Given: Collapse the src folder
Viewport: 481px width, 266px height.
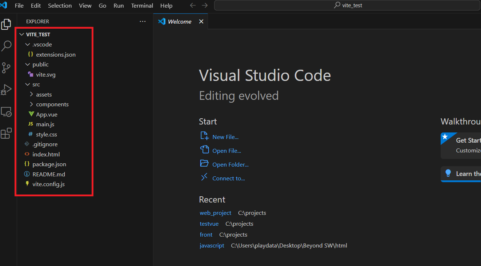Looking at the screenshot, I should [28, 84].
